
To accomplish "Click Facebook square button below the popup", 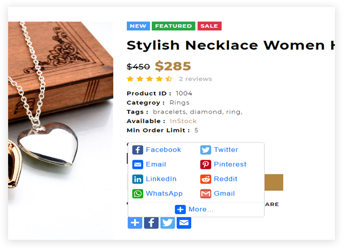I will point(151,223).
